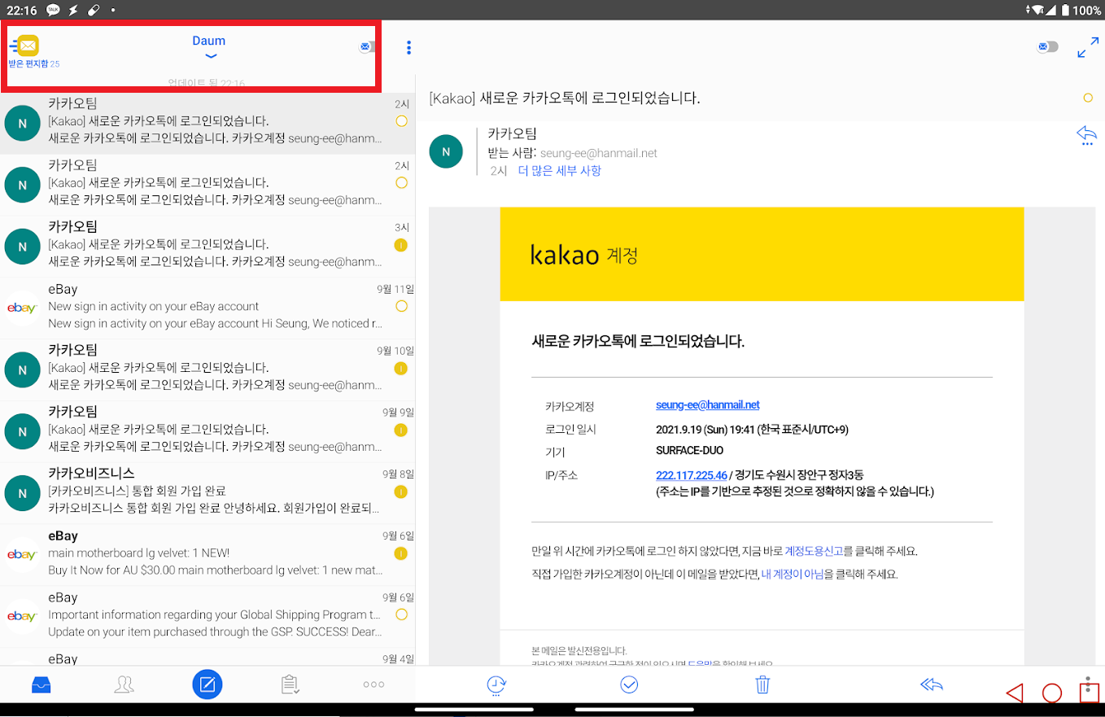Tap the N avatar on the 카카오비즈니스 email
This screenshot has height=717, width=1105.
[x=22, y=494]
